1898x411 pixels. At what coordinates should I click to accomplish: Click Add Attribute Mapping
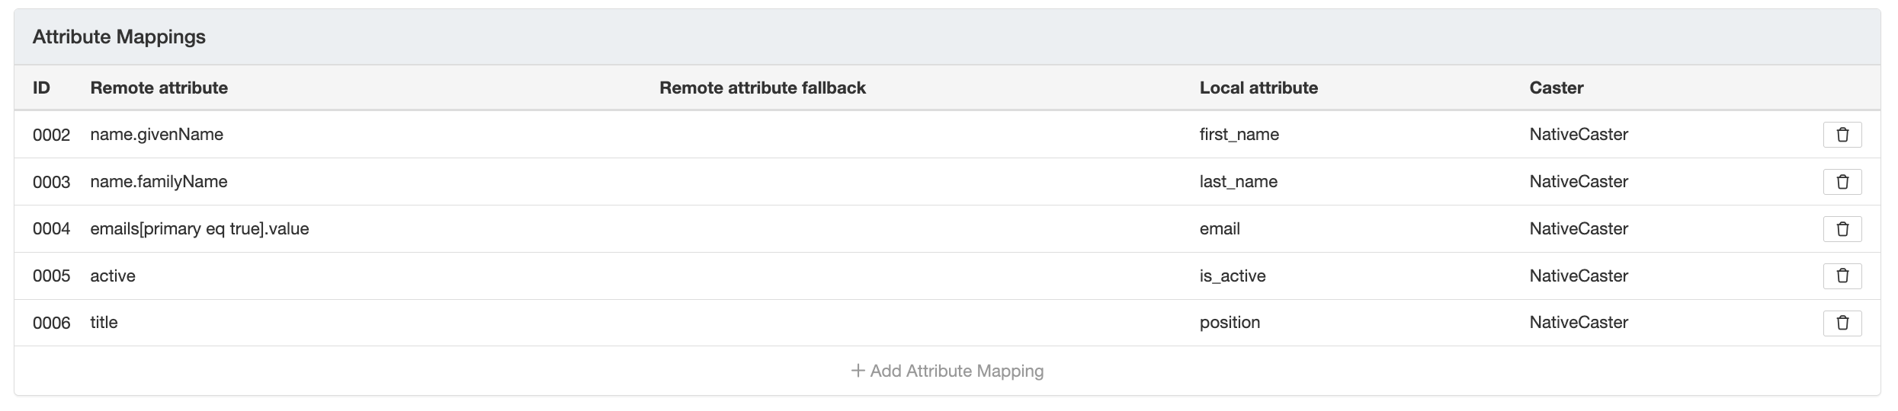tap(956, 371)
